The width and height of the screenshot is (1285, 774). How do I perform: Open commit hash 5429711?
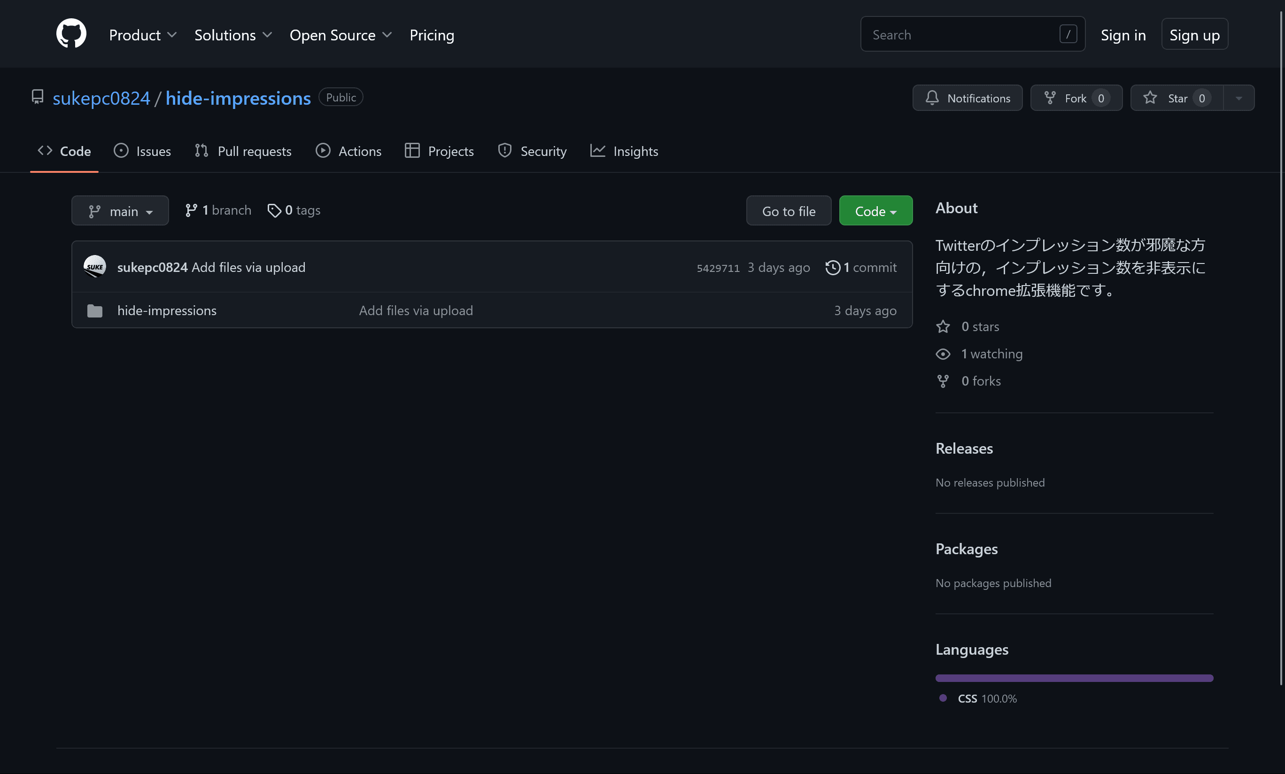718,268
